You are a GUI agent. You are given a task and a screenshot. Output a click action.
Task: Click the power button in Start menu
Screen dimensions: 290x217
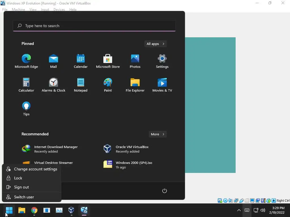point(165,191)
